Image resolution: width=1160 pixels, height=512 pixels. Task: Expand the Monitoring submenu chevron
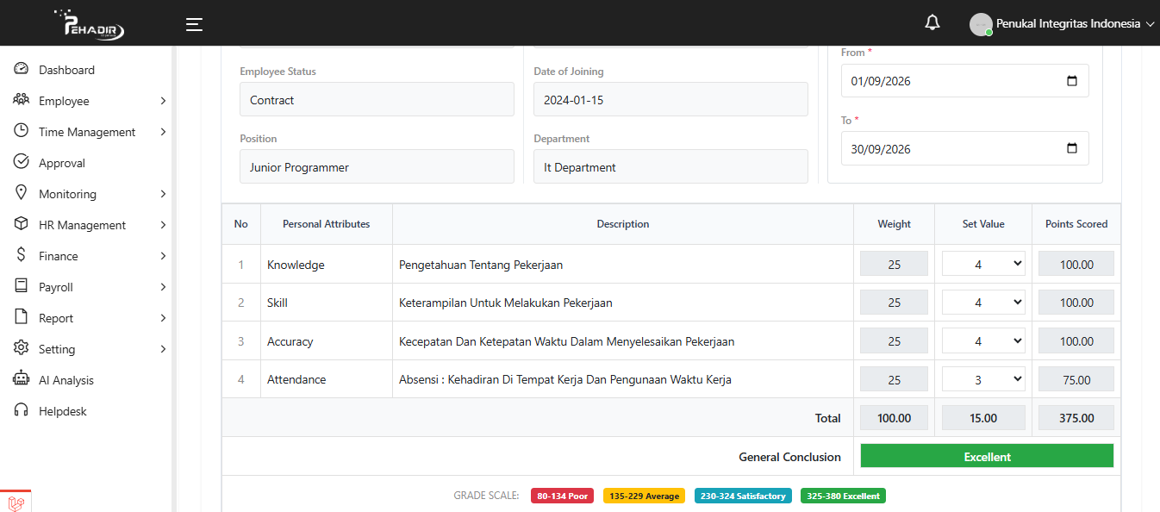pyautogui.click(x=163, y=194)
